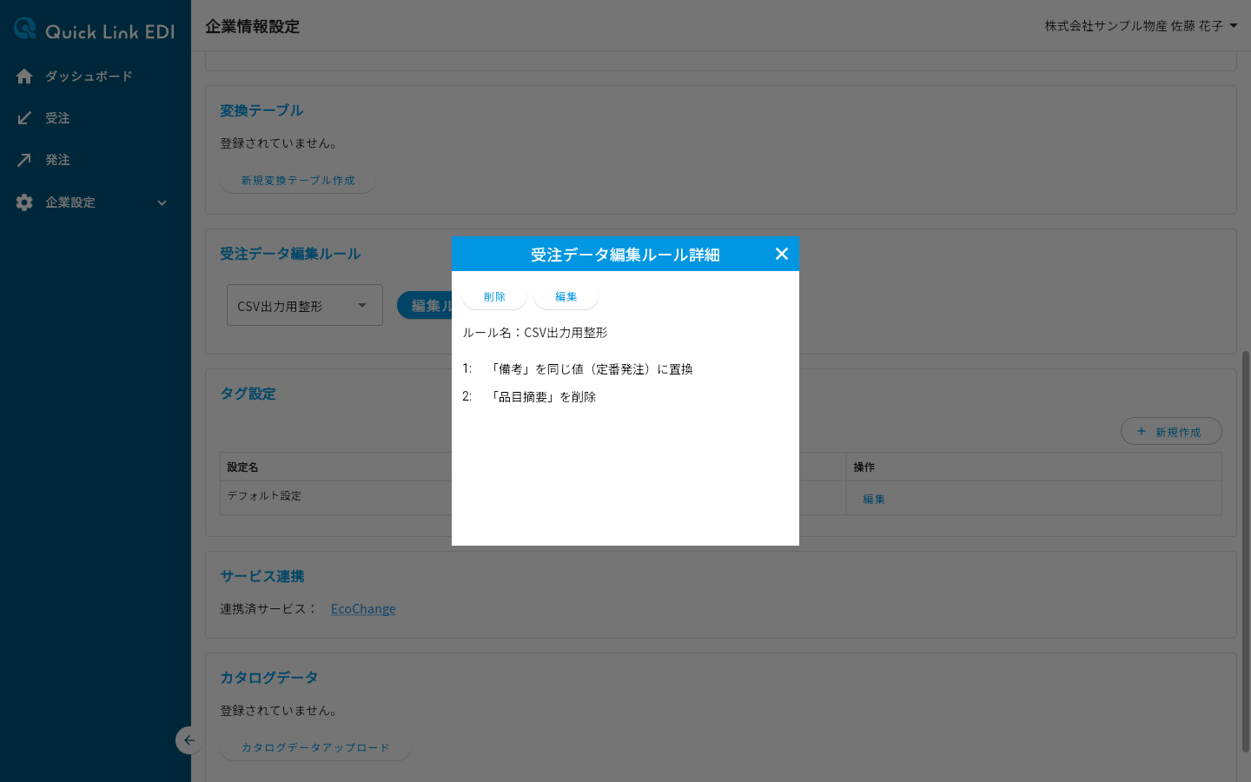Select rule line 「品目摘要」を削除
The width and height of the screenshot is (1251, 782).
(542, 397)
